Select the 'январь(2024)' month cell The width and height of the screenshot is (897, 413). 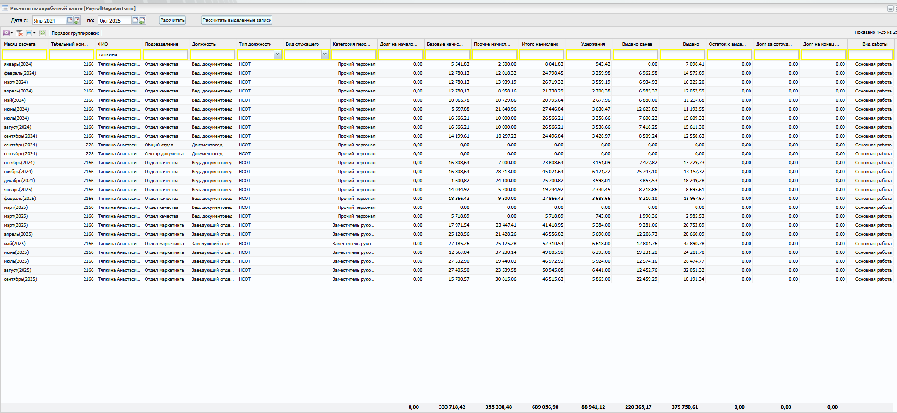pyautogui.click(x=24, y=64)
